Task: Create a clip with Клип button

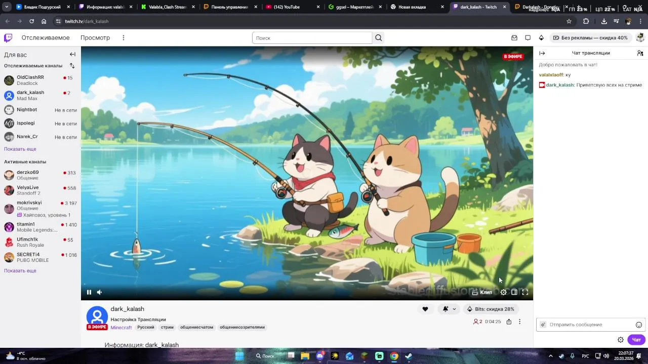Action: [482, 292]
